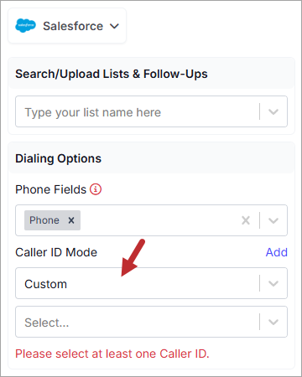Click the Select... caller ID field

tap(137, 322)
